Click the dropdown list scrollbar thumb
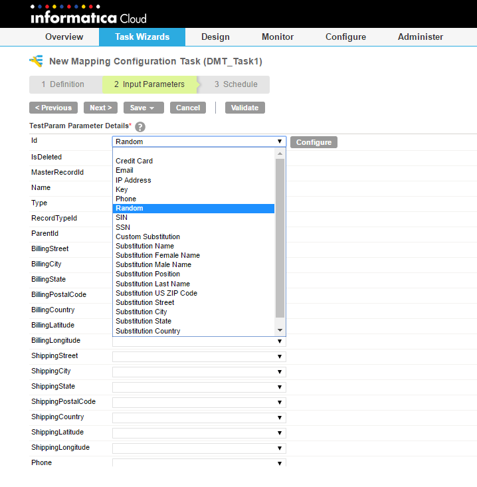The height and width of the screenshot is (487, 477). click(280, 239)
